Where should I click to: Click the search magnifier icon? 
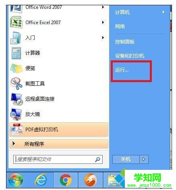tap(97, 159)
